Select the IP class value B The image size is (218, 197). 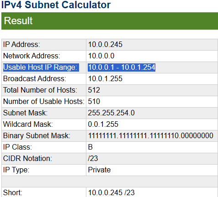tap(90, 147)
